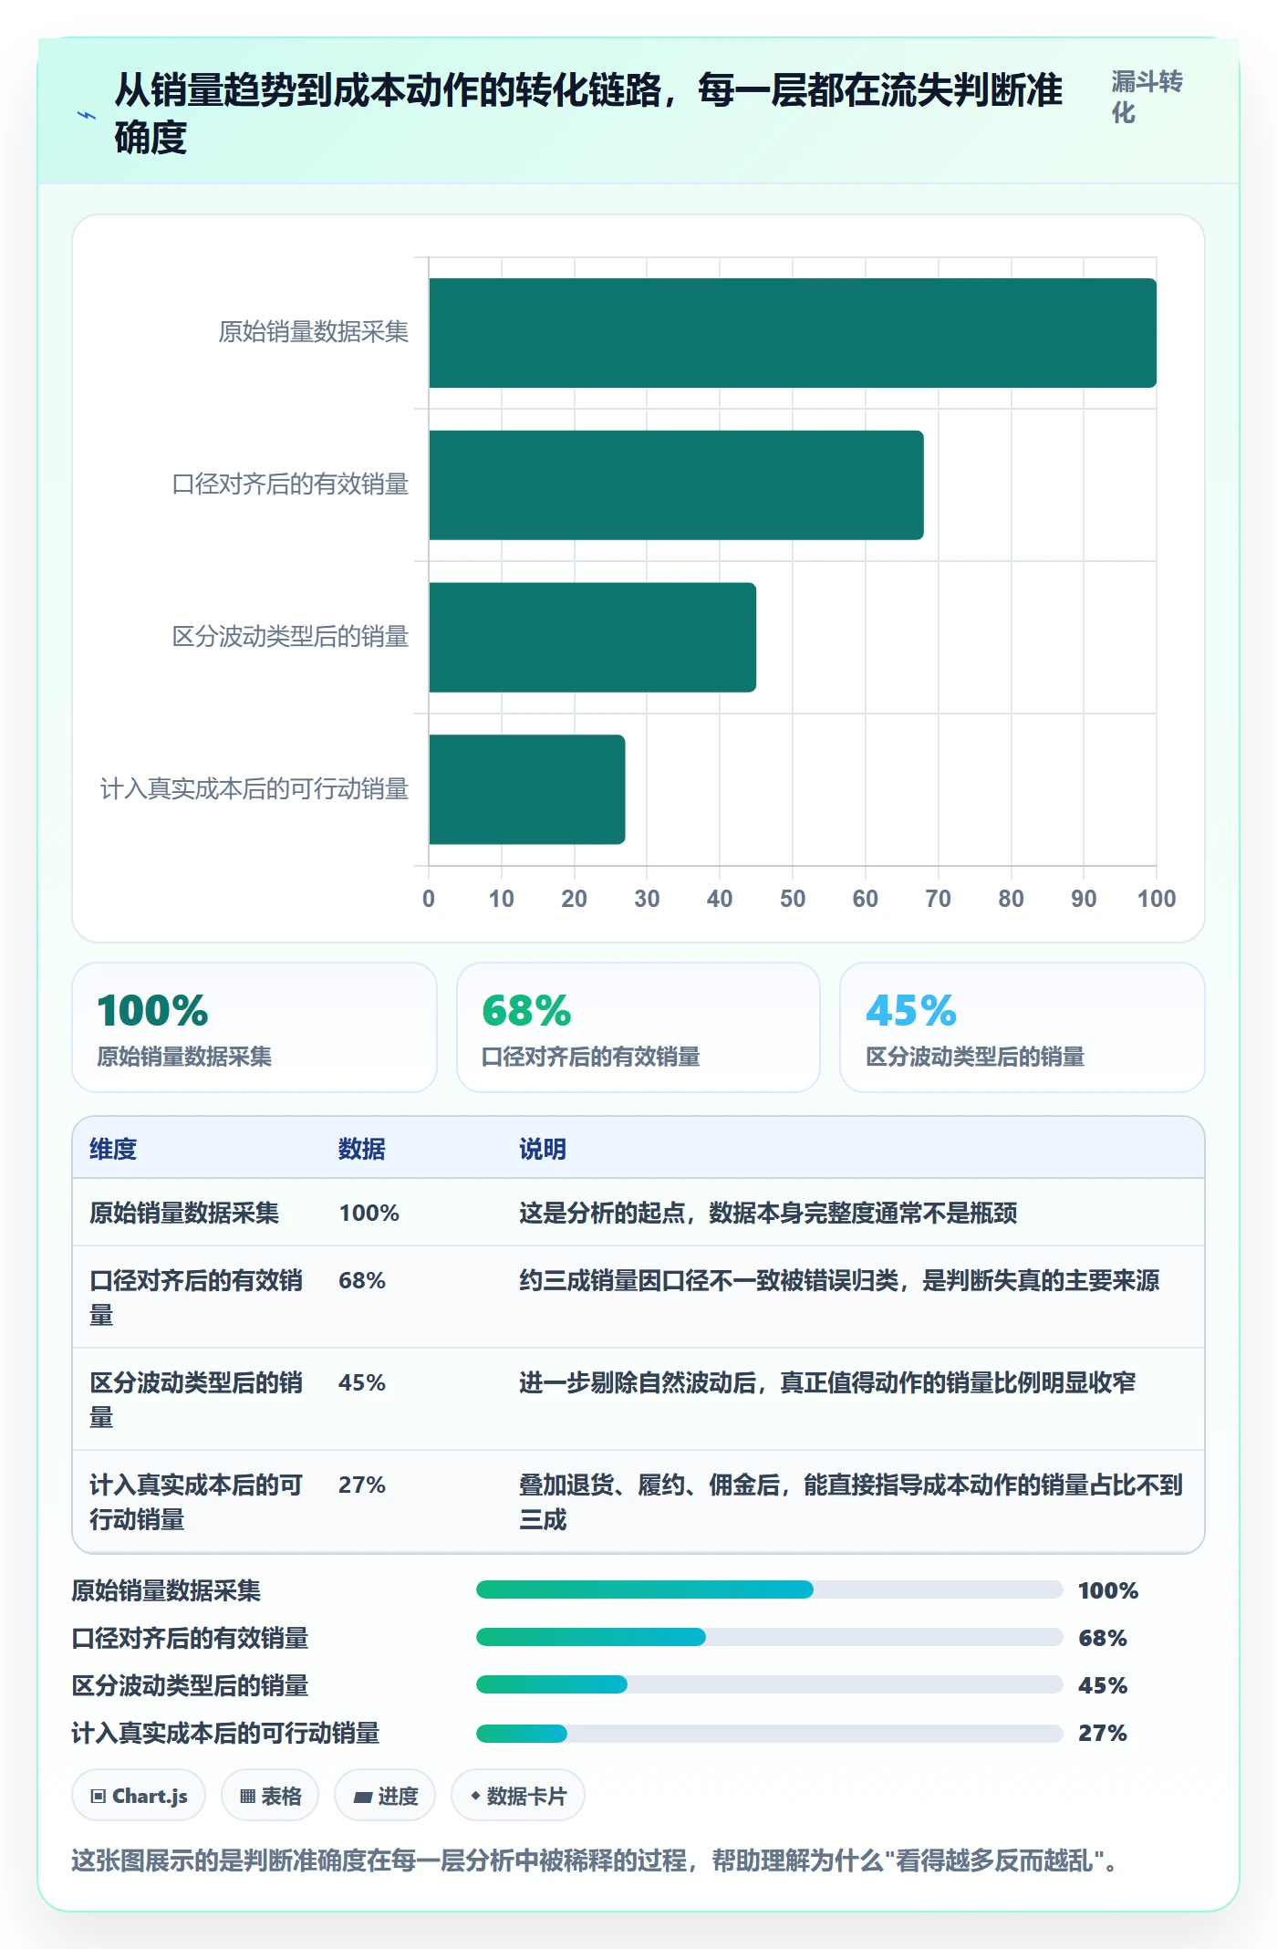Select the Chart.js chip
This screenshot has height=1949, width=1277.
pyautogui.click(x=139, y=1796)
